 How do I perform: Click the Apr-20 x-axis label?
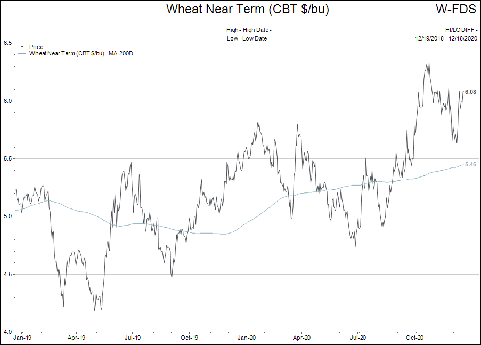click(x=302, y=338)
